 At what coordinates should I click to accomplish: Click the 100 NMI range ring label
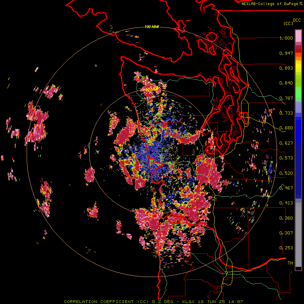click(152, 27)
